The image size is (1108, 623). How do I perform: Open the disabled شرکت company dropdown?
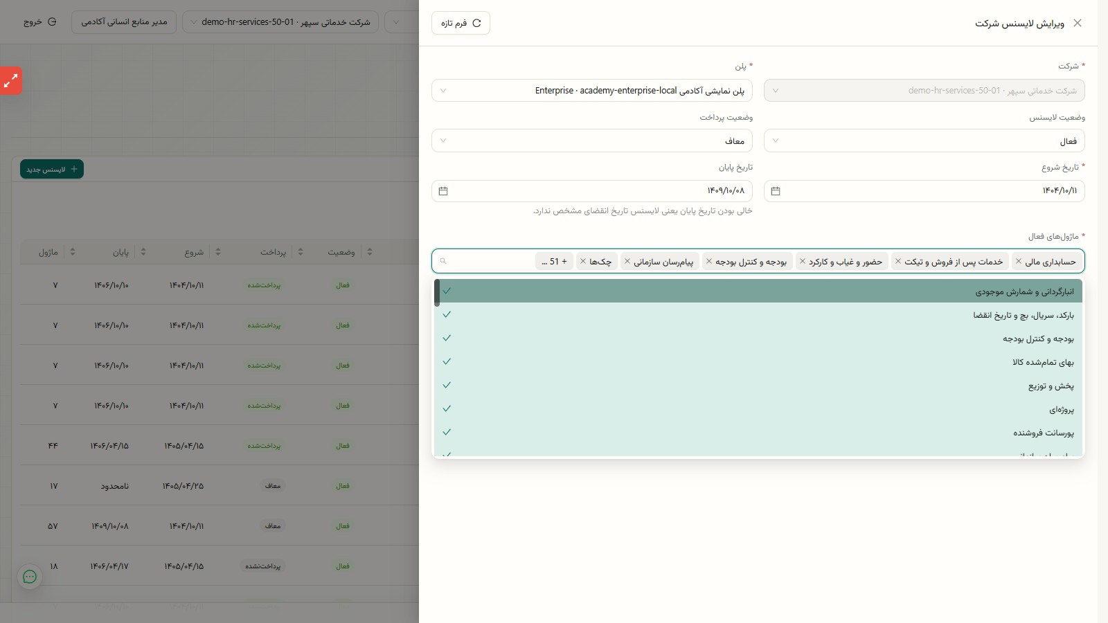coord(924,91)
